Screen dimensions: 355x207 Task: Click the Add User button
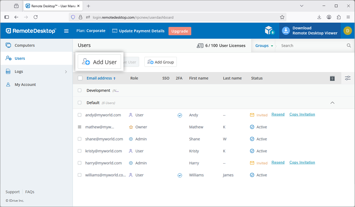[99, 62]
